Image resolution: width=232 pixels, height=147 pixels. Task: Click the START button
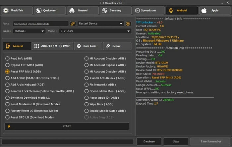67,126
